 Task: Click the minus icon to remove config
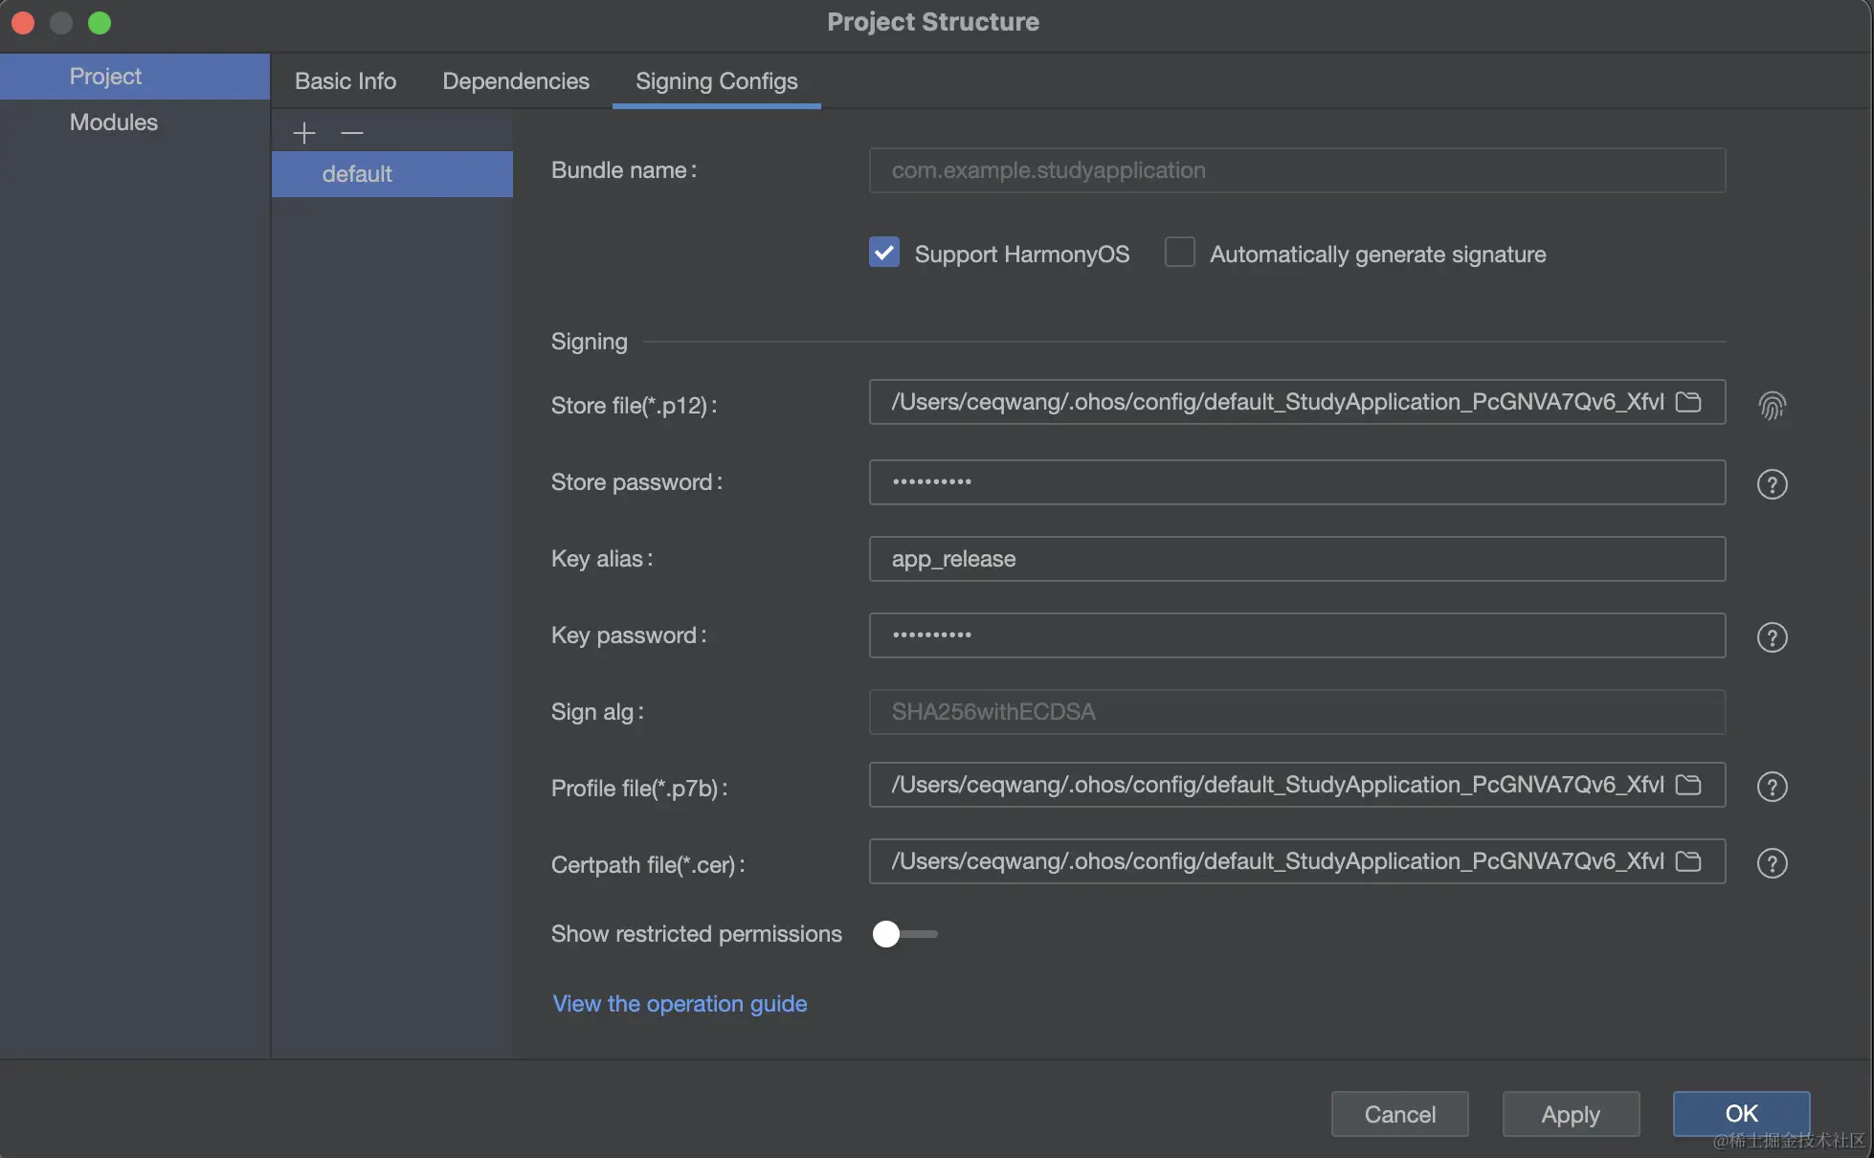coord(352,132)
